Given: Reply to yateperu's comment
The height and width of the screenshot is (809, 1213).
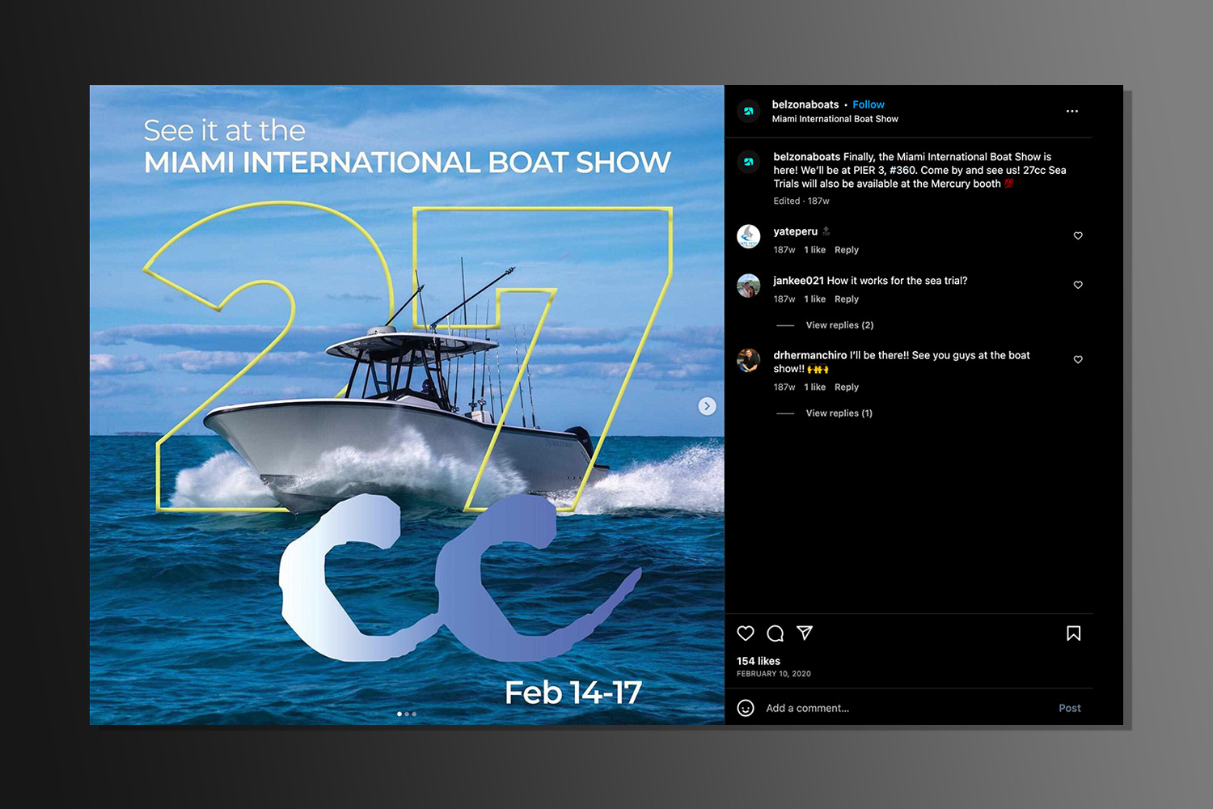Looking at the screenshot, I should (847, 250).
